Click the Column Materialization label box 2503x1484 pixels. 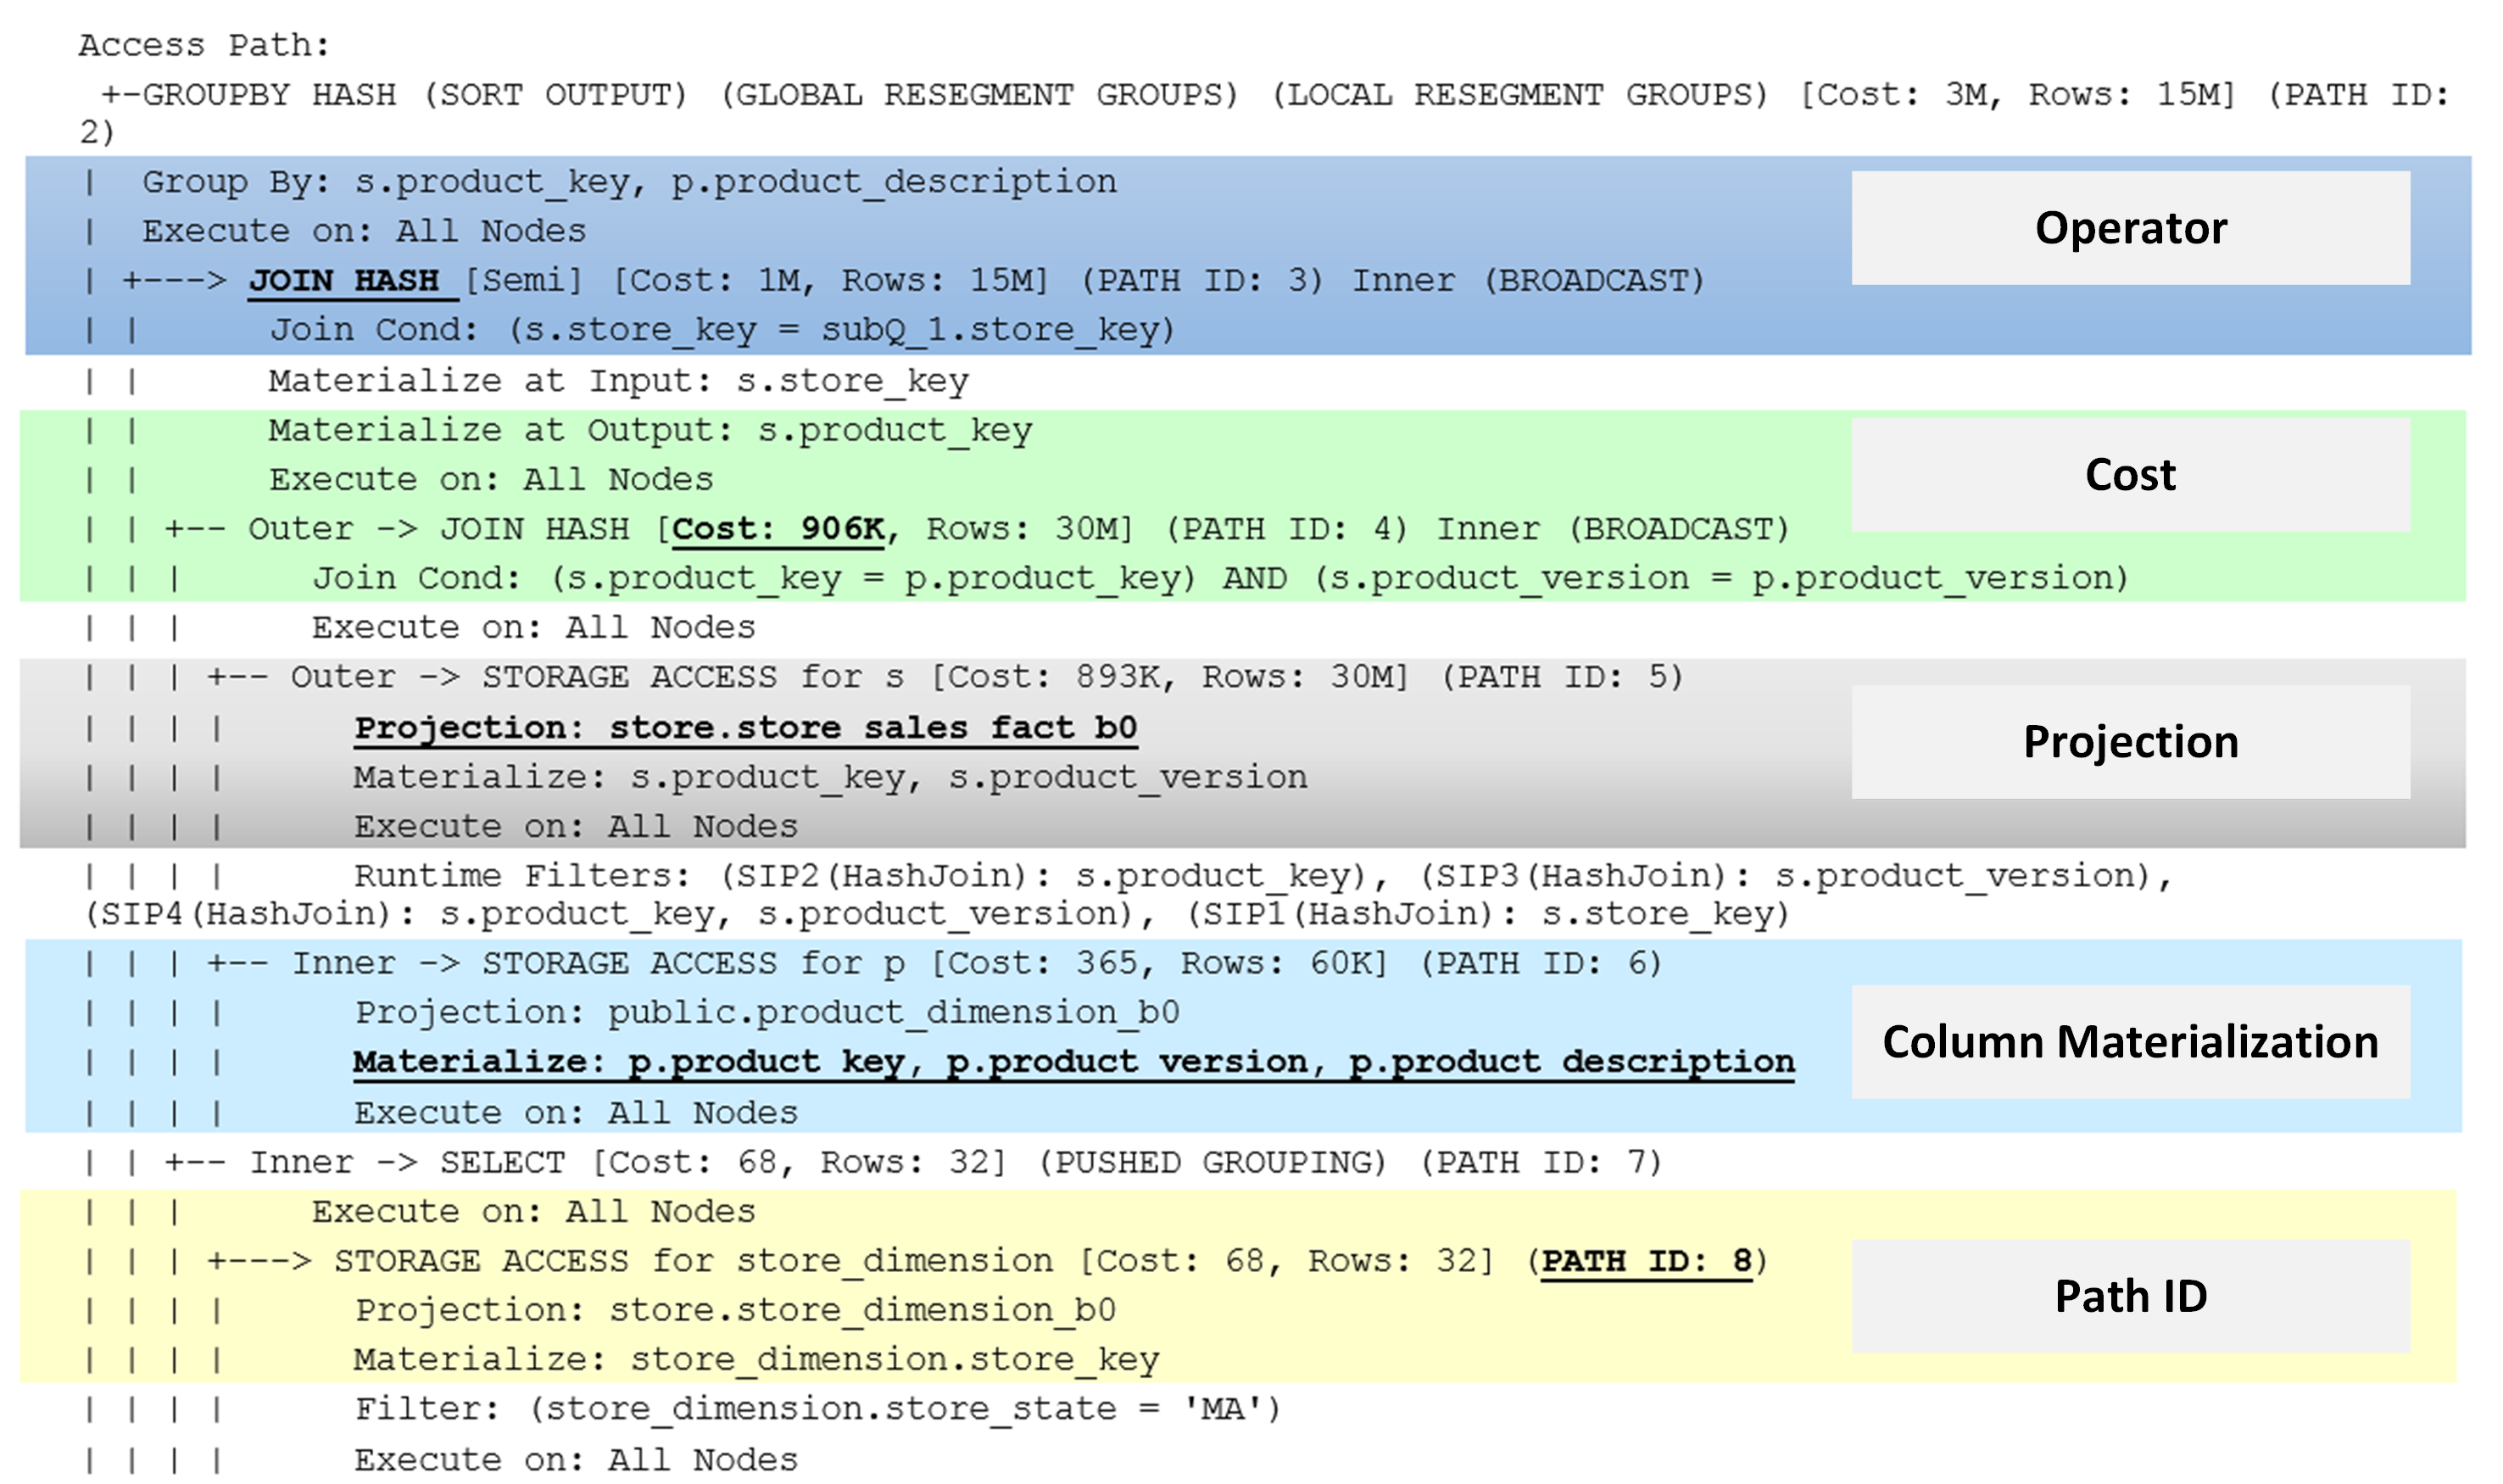coord(2129,1042)
